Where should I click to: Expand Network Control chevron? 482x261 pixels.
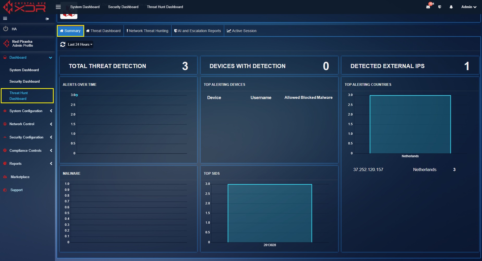(x=51, y=124)
